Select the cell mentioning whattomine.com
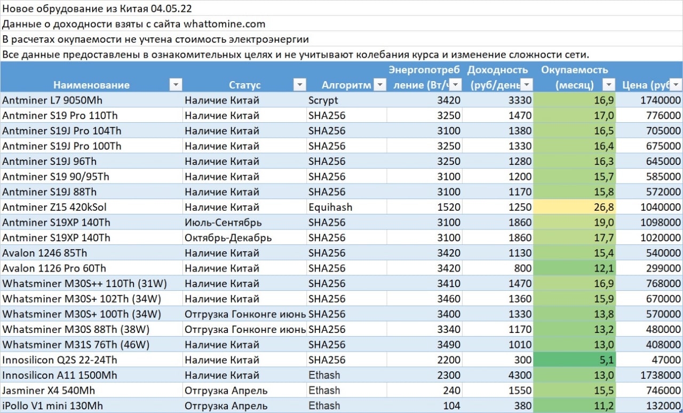The height and width of the screenshot is (413, 683). pyautogui.click(x=133, y=23)
